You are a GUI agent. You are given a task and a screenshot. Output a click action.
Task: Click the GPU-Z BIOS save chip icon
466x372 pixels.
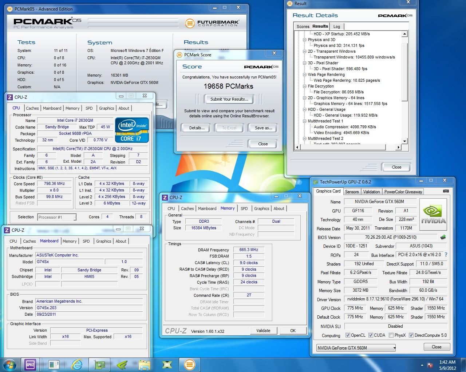coord(443,237)
